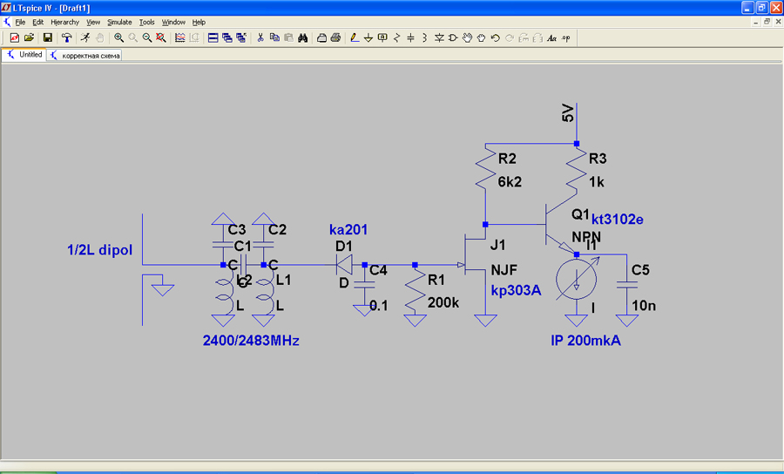Minimize the inner Draft1 document window
This screenshot has width=784, height=474.
756,22
